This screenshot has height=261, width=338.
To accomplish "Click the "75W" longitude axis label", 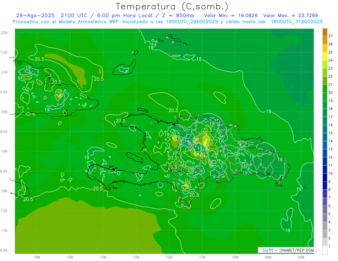I will pyautogui.click(x=70, y=257).
